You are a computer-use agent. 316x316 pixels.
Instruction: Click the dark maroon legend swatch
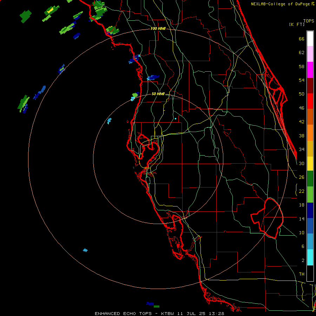click(x=310, y=86)
